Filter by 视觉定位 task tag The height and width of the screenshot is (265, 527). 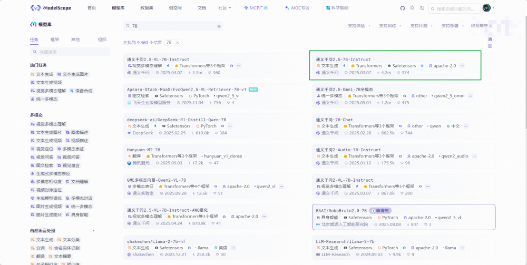42,149
